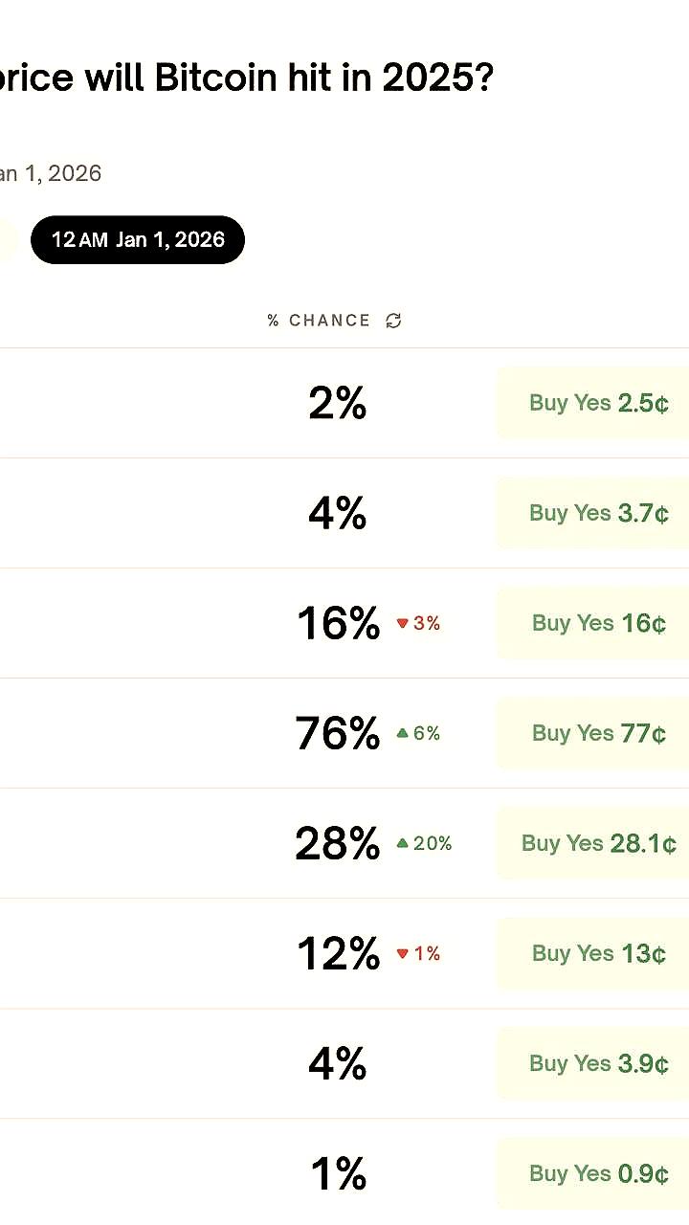Click the red 1% decrease indicator beside 12%
This screenshot has height=1225, width=689.
pos(418,953)
